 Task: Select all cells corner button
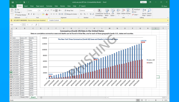11,28
